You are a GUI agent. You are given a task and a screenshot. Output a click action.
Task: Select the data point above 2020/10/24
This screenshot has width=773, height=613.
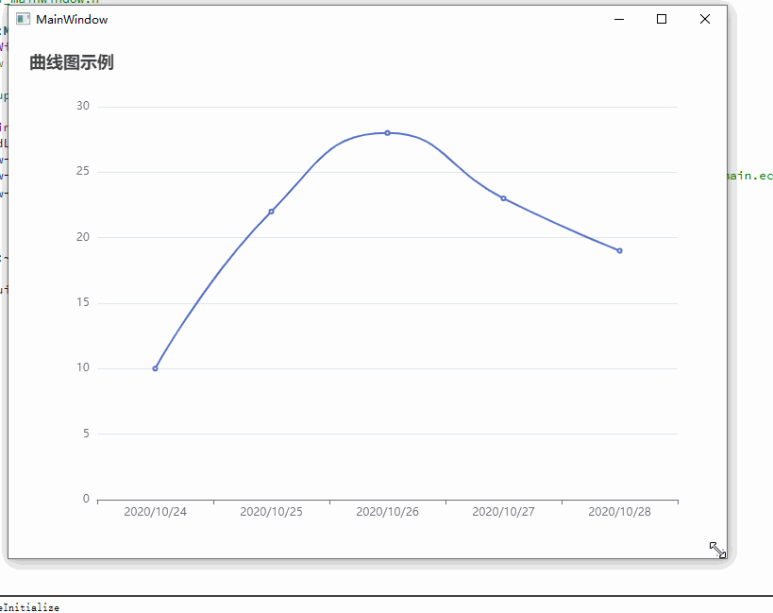155,367
